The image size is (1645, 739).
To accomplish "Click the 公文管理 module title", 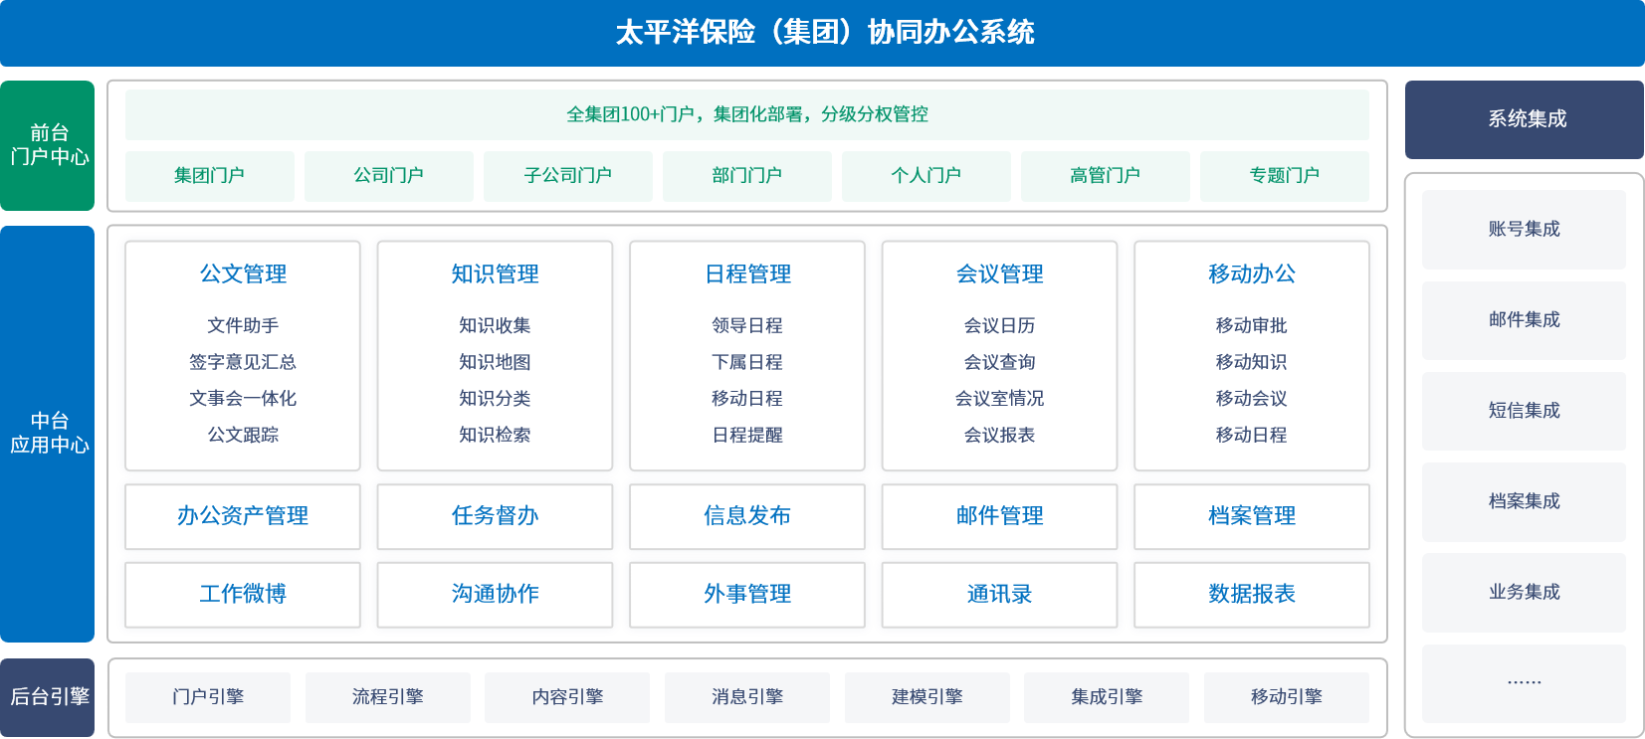I will pyautogui.click(x=243, y=274).
